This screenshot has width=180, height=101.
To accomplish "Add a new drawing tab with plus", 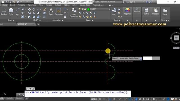I will point(38,24).
